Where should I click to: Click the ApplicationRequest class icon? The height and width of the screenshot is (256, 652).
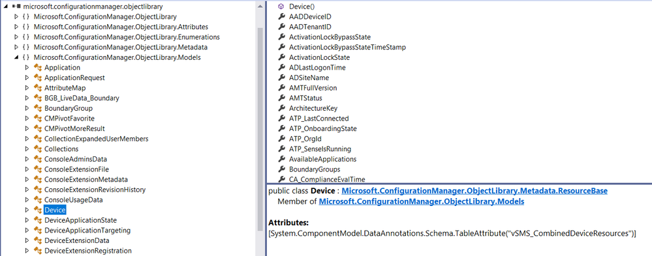(x=38, y=78)
